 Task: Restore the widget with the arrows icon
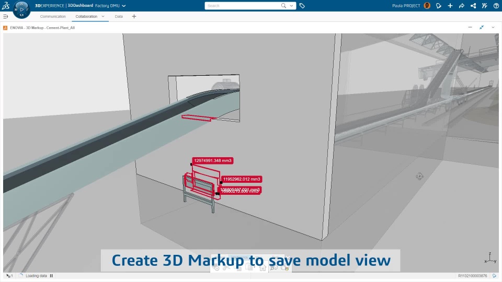coord(482,28)
